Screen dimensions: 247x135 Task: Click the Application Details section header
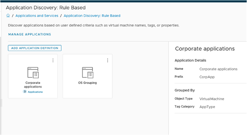pos(190,60)
